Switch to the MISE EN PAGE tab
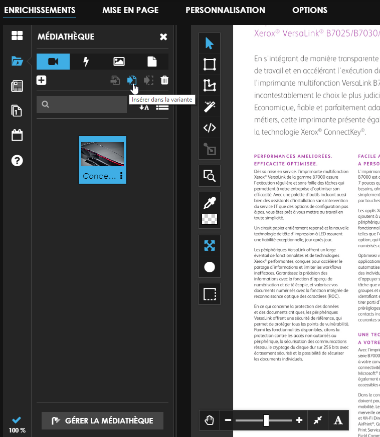The width and height of the screenshot is (380, 437). [x=130, y=11]
